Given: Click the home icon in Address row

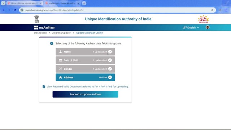Looking at the screenshot, I should (60, 77).
